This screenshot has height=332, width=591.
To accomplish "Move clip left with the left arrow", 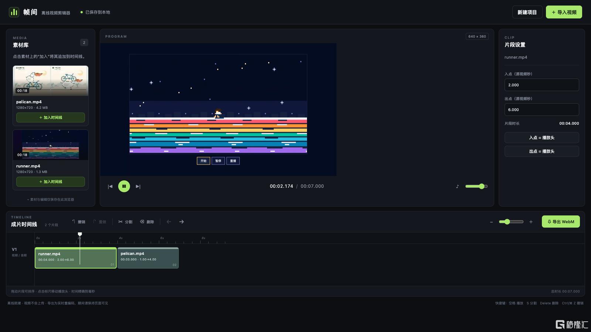I will (x=169, y=222).
